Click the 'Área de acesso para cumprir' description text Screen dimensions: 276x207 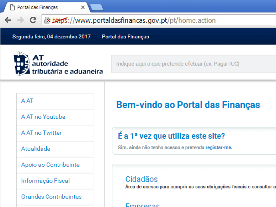click(x=201, y=187)
